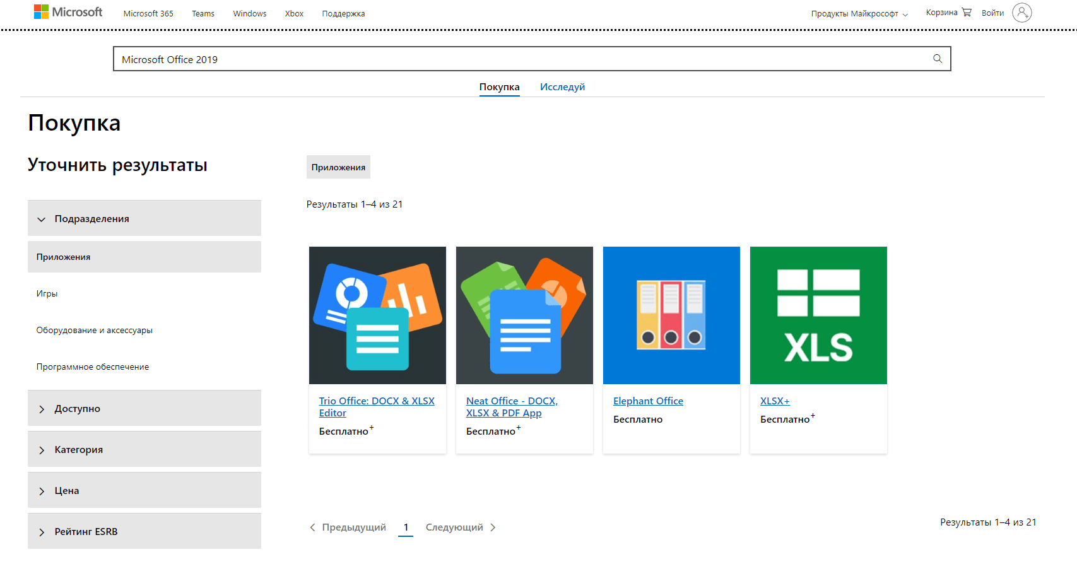This screenshot has width=1077, height=564.
Task: Open the Продукты Майкрософт dropdown
Action: pyautogui.click(x=859, y=14)
